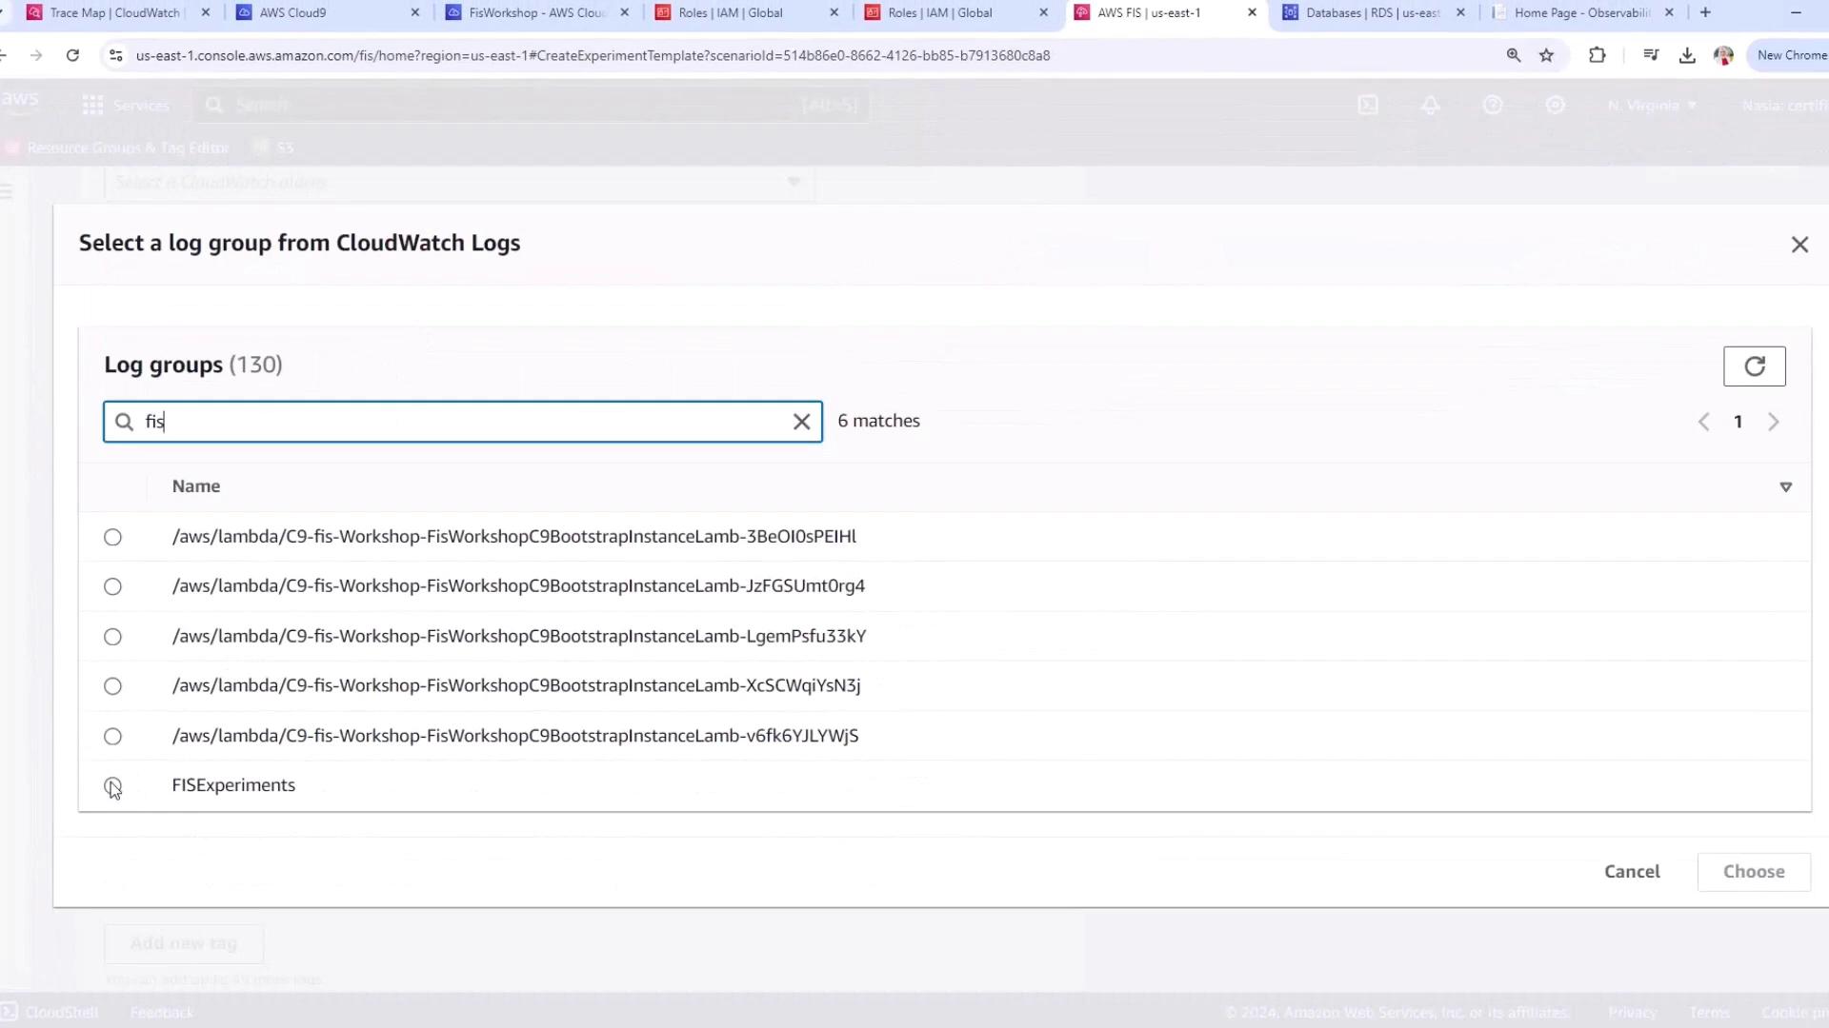Click the Choose button
This screenshot has width=1829, height=1028.
[x=1753, y=871]
